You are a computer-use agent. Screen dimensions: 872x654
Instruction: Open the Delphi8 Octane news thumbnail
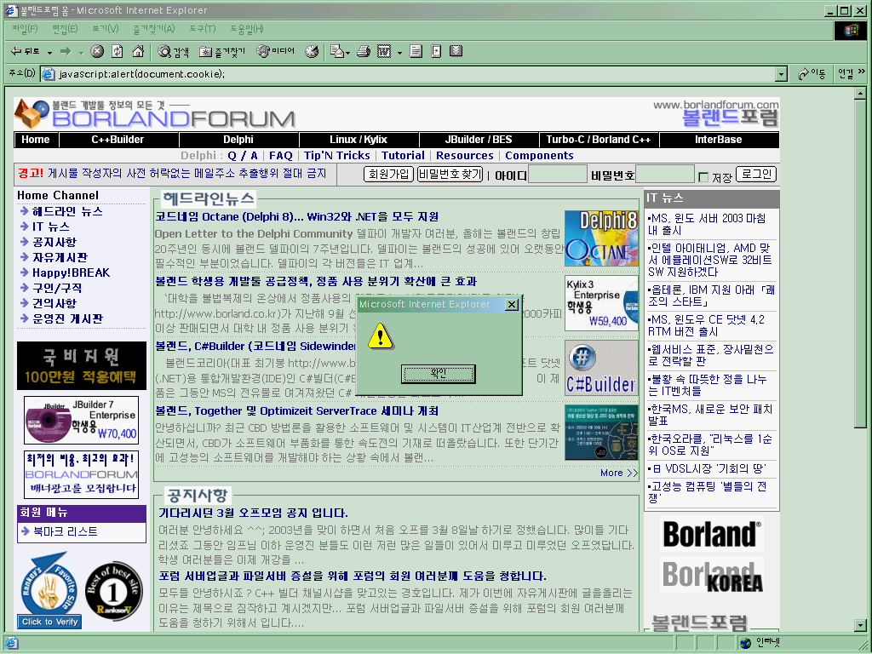pyautogui.click(x=601, y=238)
